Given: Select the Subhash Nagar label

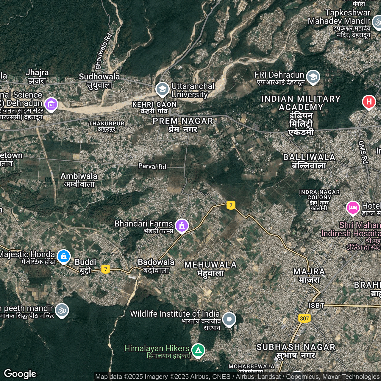Looking at the screenshot, I should (296, 351).
